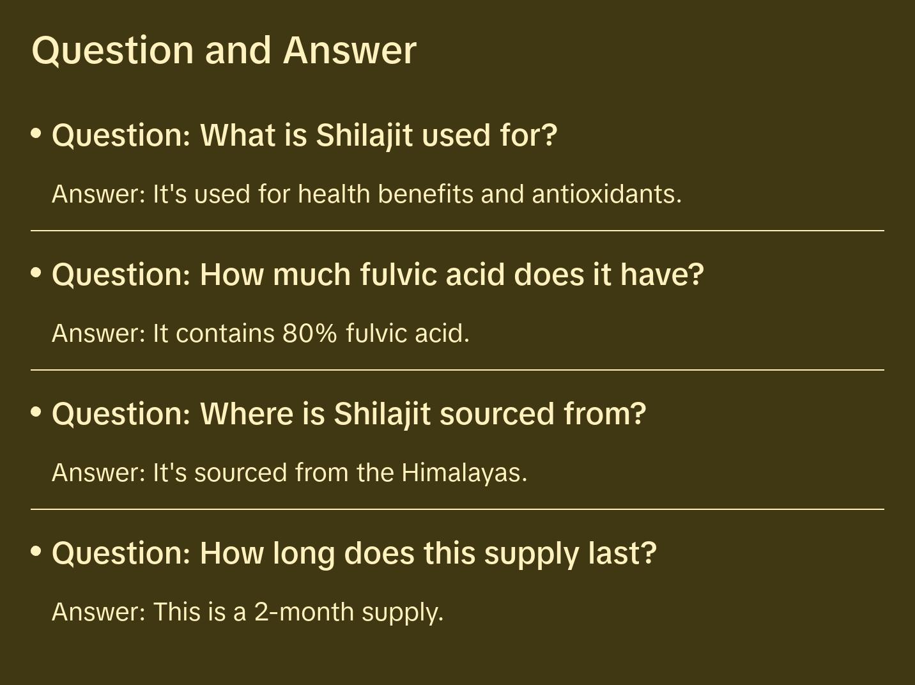Screen dimensions: 915x685
Task: Click the 2-month supply answer text
Action: tap(247, 612)
